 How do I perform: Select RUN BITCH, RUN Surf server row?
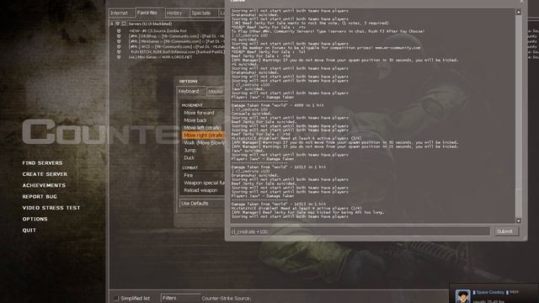pyautogui.click(x=168, y=52)
